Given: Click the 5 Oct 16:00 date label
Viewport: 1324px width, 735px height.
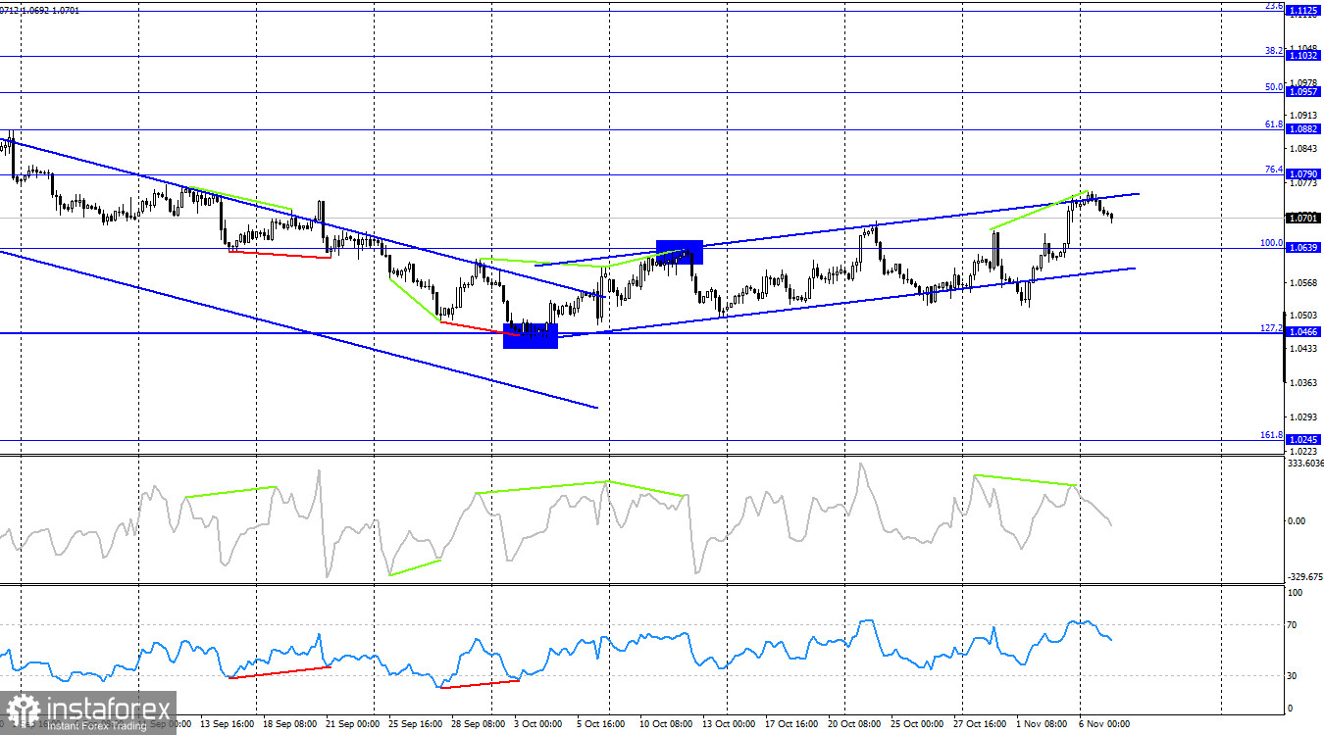Looking at the screenshot, I should (601, 724).
